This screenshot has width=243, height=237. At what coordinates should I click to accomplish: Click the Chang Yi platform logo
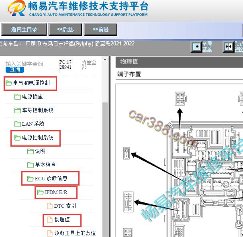tap(16, 8)
